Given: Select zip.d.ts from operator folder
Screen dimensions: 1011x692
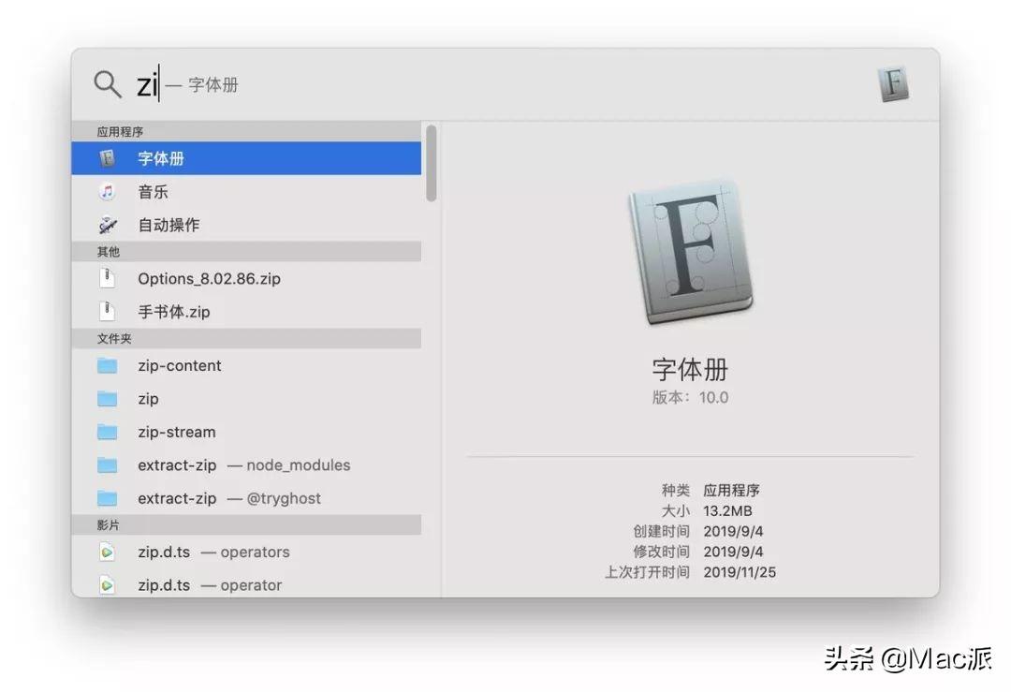Looking at the screenshot, I should pos(246,585).
